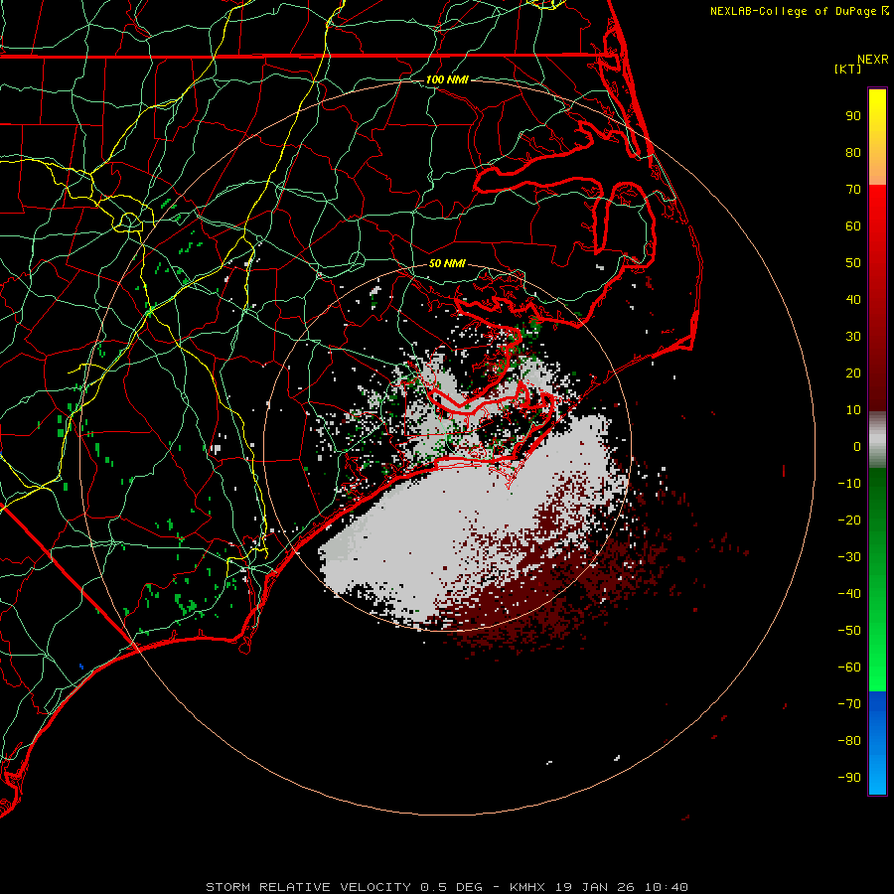Click the -40 value on velocity scale

pyautogui.click(x=849, y=594)
